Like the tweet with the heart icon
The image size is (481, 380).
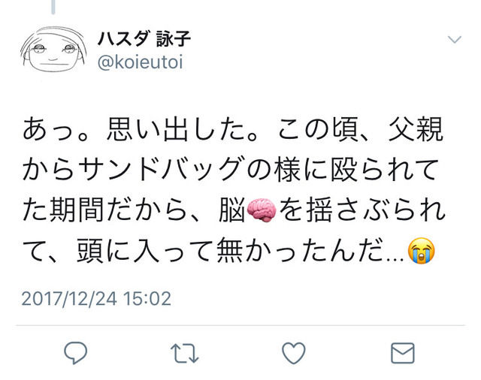click(x=294, y=353)
